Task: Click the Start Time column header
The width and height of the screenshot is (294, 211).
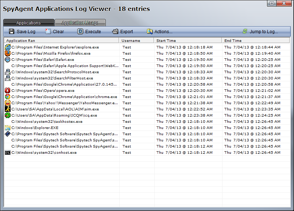Action: point(188,41)
